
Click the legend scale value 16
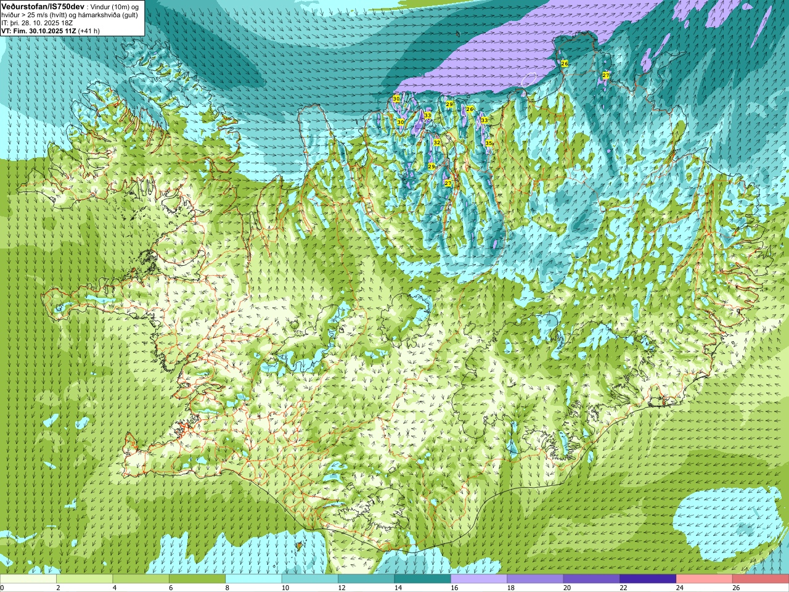pos(454,588)
